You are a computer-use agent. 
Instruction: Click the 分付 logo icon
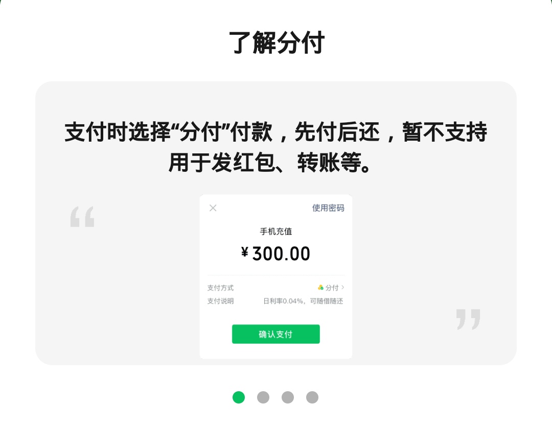tap(320, 287)
